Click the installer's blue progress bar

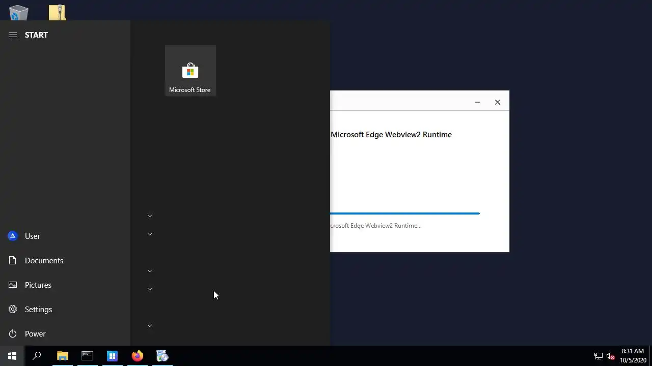coord(405,213)
